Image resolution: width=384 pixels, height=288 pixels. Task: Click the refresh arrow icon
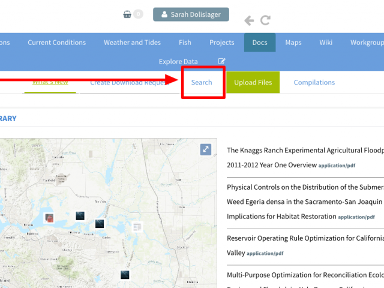tap(265, 21)
